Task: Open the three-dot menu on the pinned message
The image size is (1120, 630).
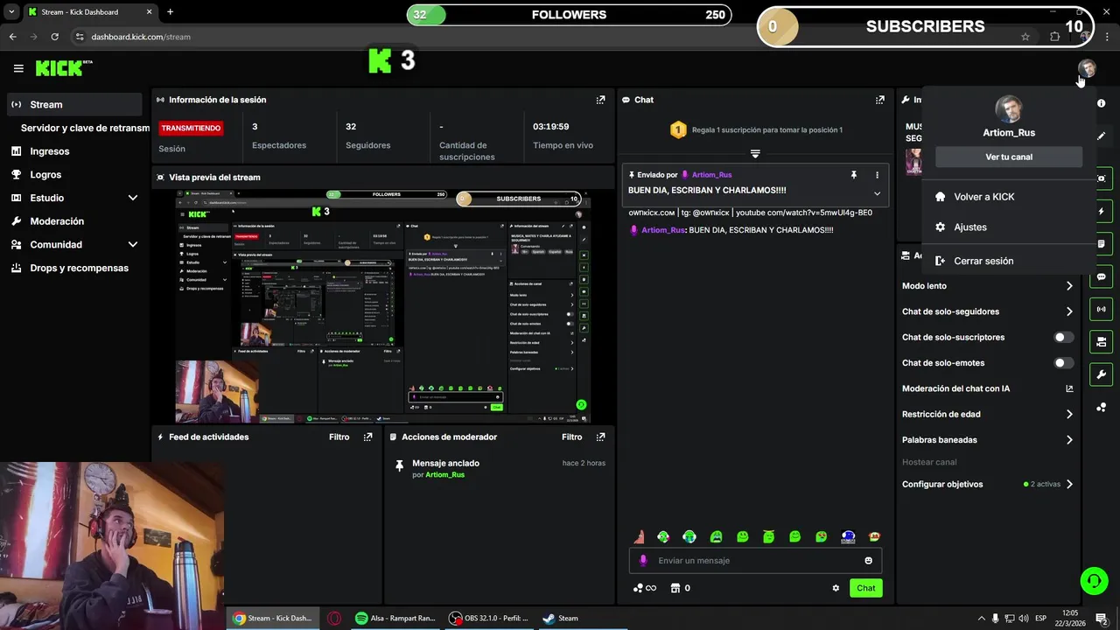Action: click(x=877, y=175)
